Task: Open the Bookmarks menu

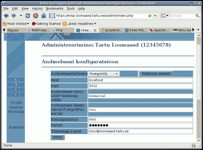Action: (x=55, y=8)
